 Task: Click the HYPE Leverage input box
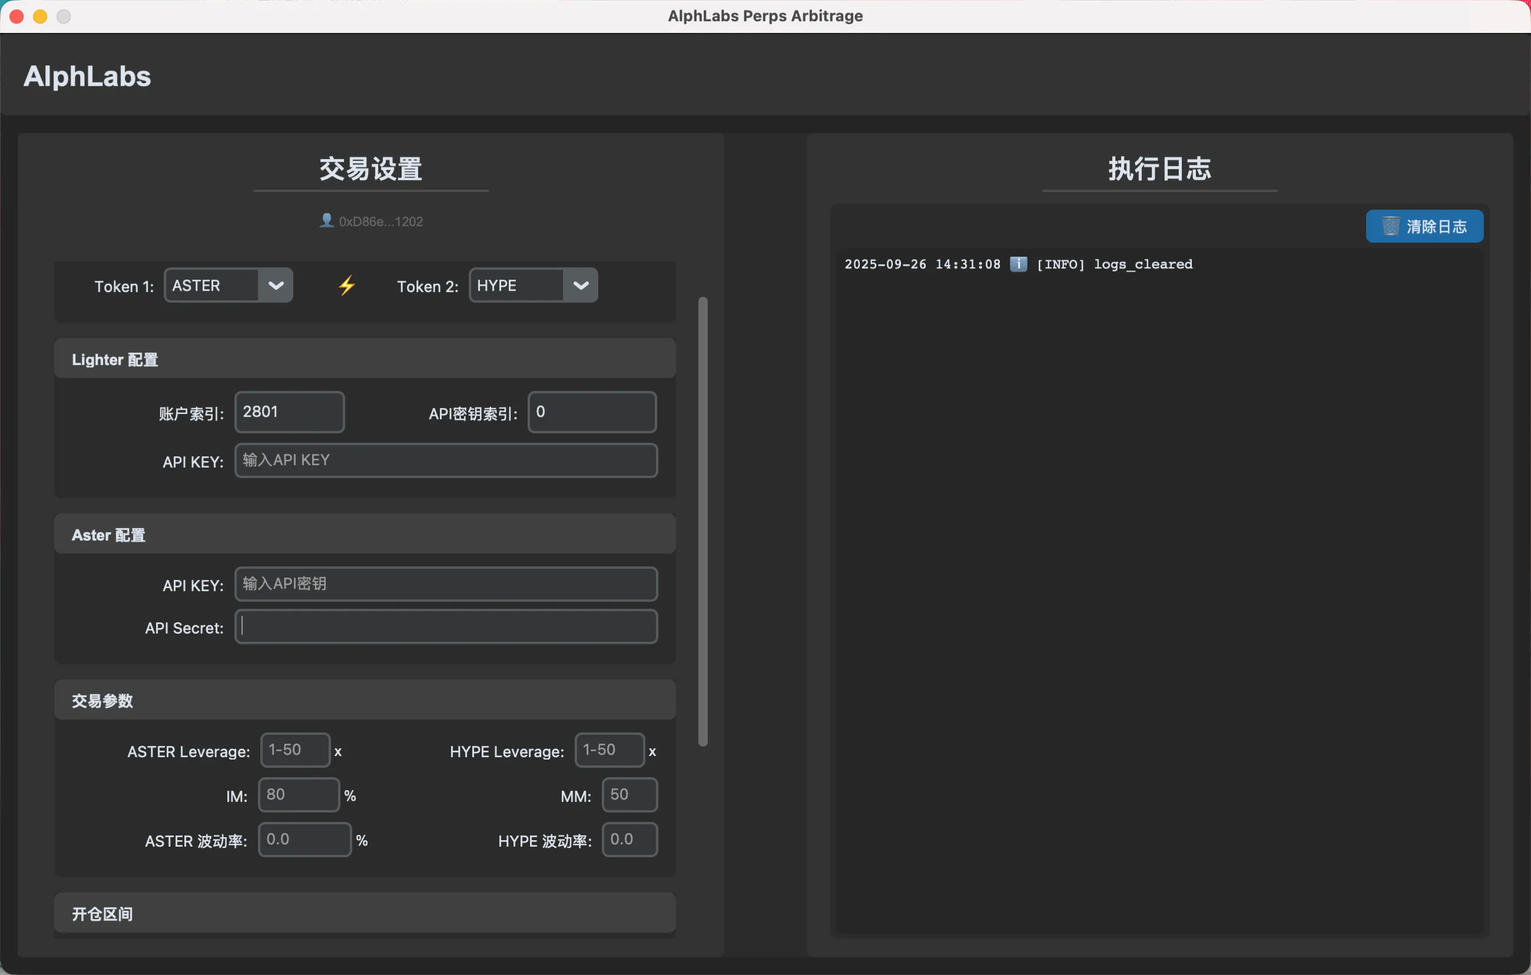(x=609, y=750)
